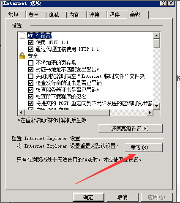Enable 不将加密的页存盘 checkbox

(30, 63)
